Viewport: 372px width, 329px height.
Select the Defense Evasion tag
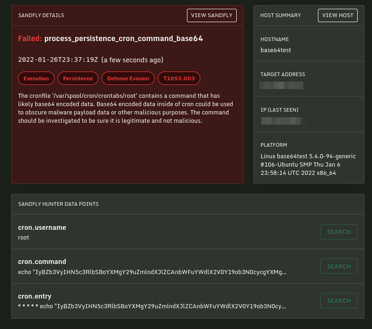(x=128, y=78)
